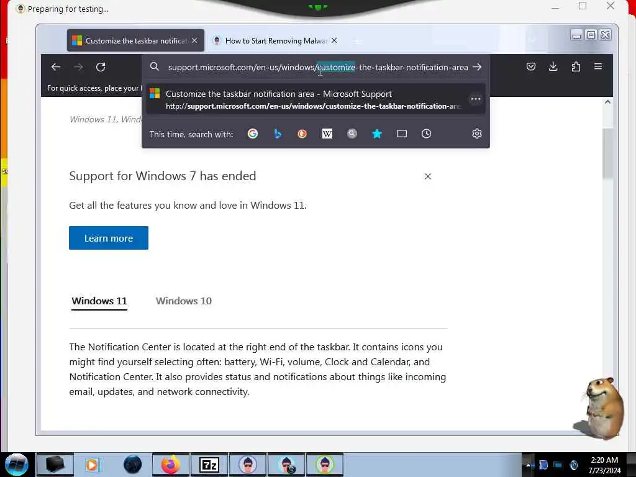Search this time with Wikipedia
The image size is (636, 477).
coord(327,134)
